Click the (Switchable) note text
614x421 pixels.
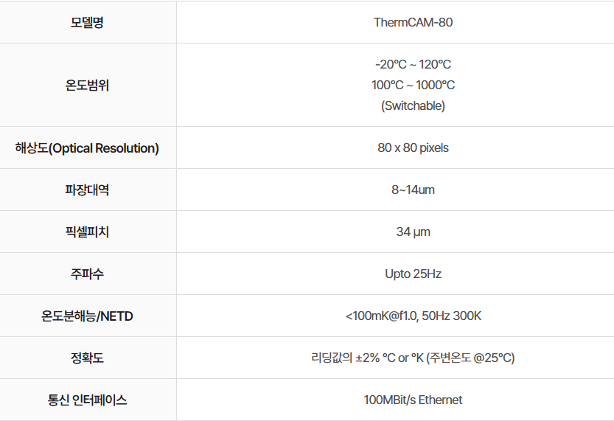413,105
